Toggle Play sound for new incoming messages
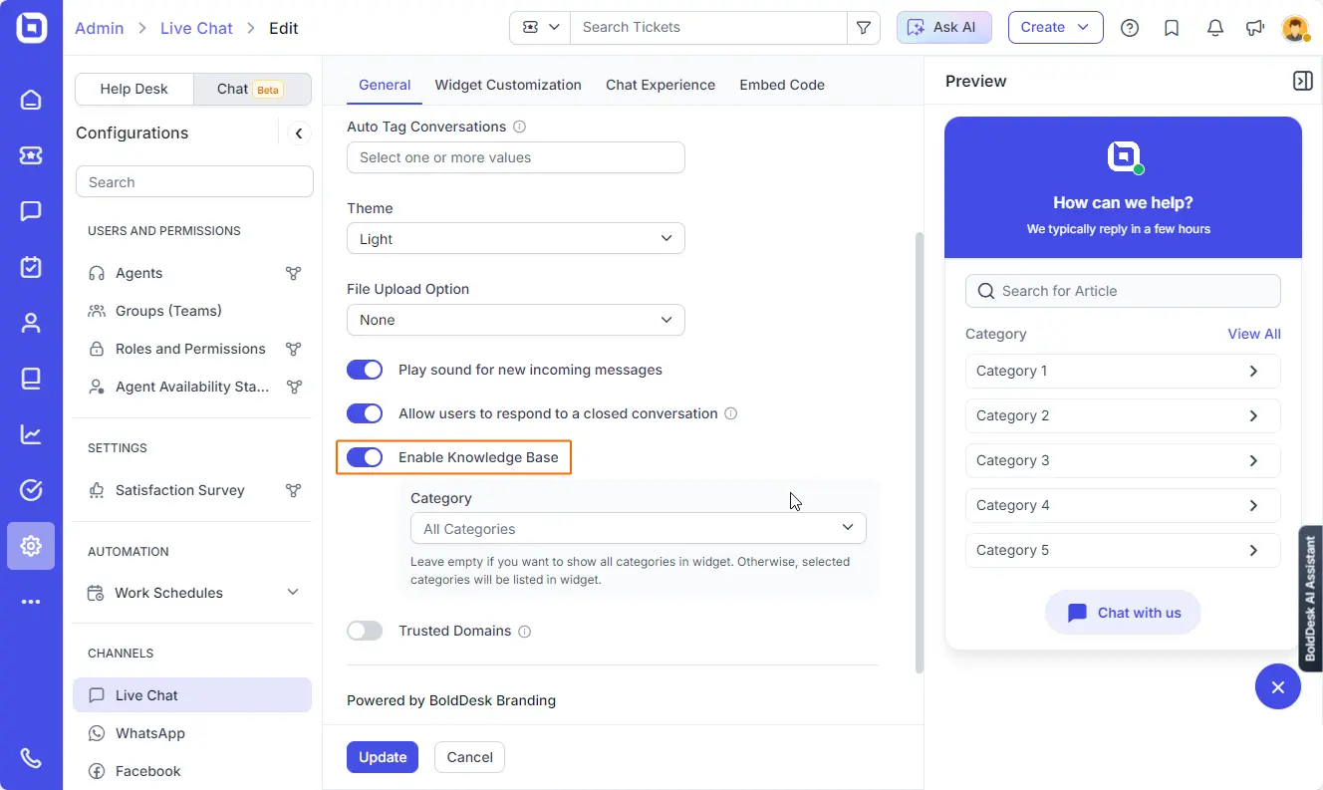This screenshot has width=1323, height=790. [365, 370]
